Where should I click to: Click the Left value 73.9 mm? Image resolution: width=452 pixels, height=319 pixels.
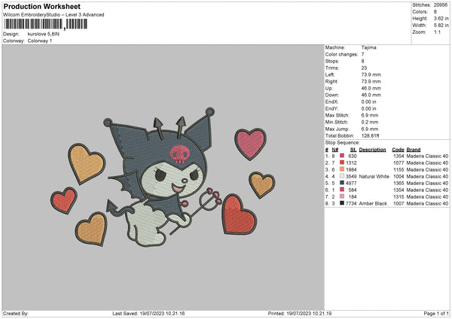point(371,74)
